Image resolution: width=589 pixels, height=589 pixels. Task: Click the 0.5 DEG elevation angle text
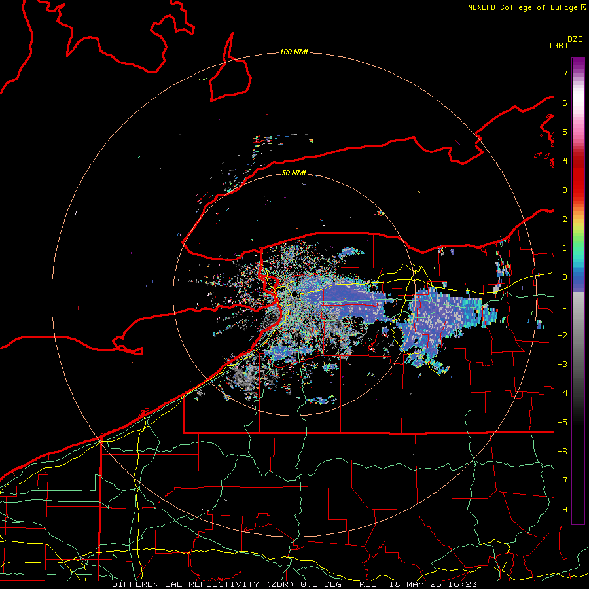321,584
